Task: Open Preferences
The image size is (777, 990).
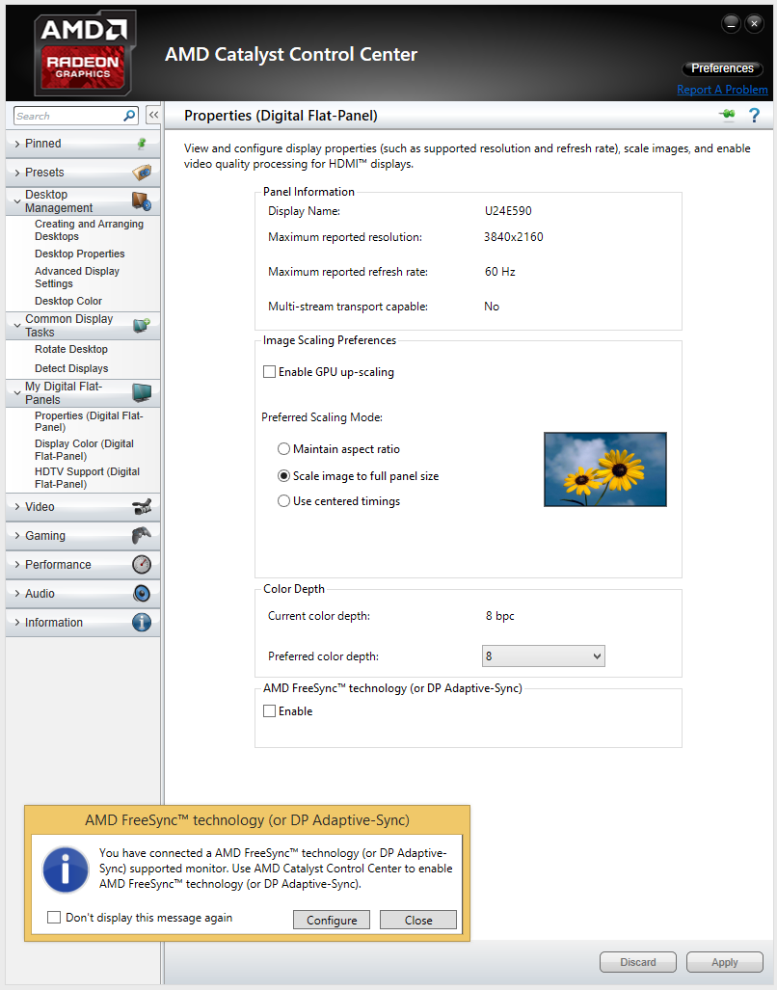Action: [721, 67]
